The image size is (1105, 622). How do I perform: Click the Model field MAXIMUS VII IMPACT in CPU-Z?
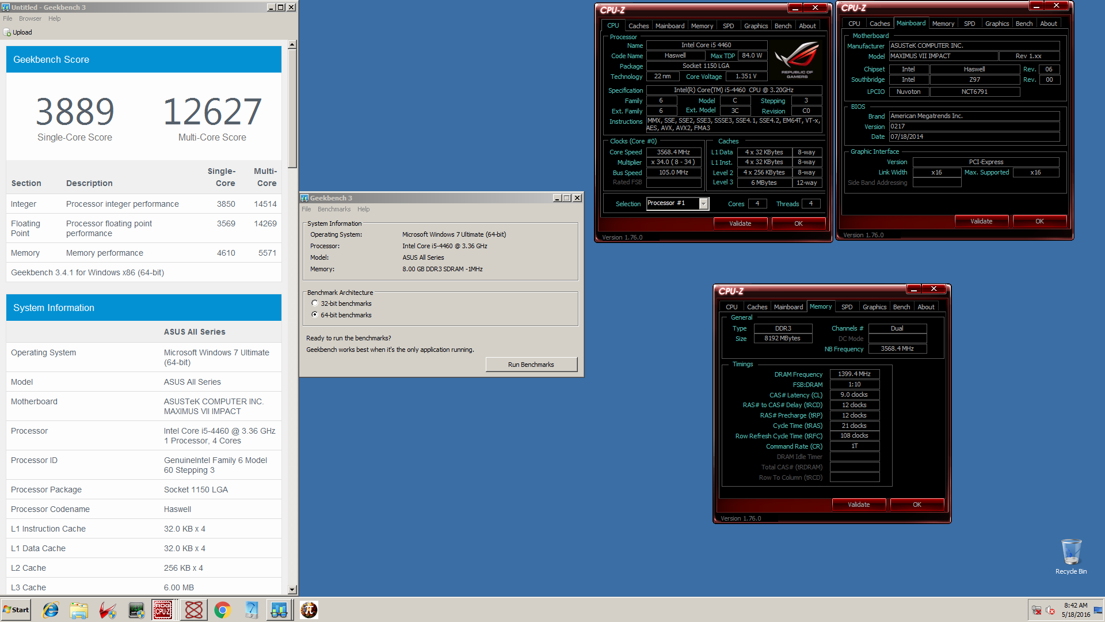pos(943,56)
